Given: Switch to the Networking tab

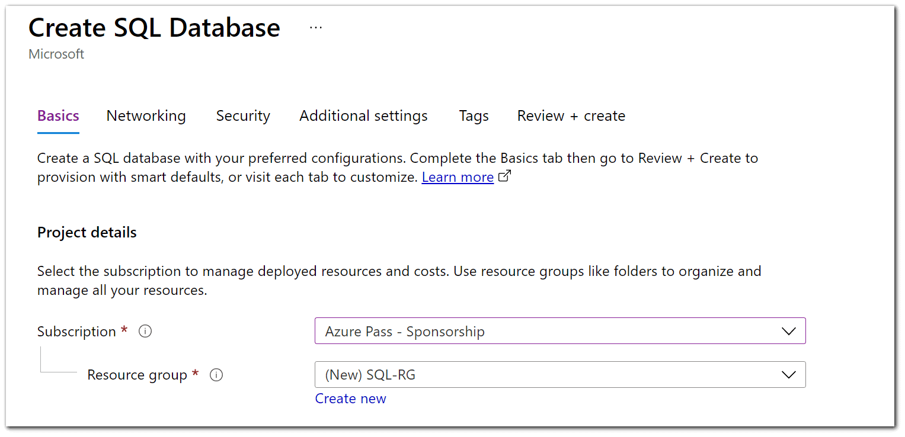Looking at the screenshot, I should [x=146, y=115].
